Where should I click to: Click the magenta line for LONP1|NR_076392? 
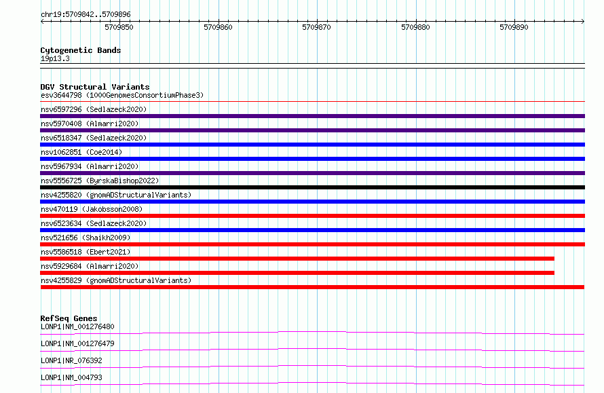coord(312,366)
